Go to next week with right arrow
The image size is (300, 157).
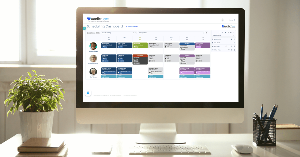click(231, 32)
